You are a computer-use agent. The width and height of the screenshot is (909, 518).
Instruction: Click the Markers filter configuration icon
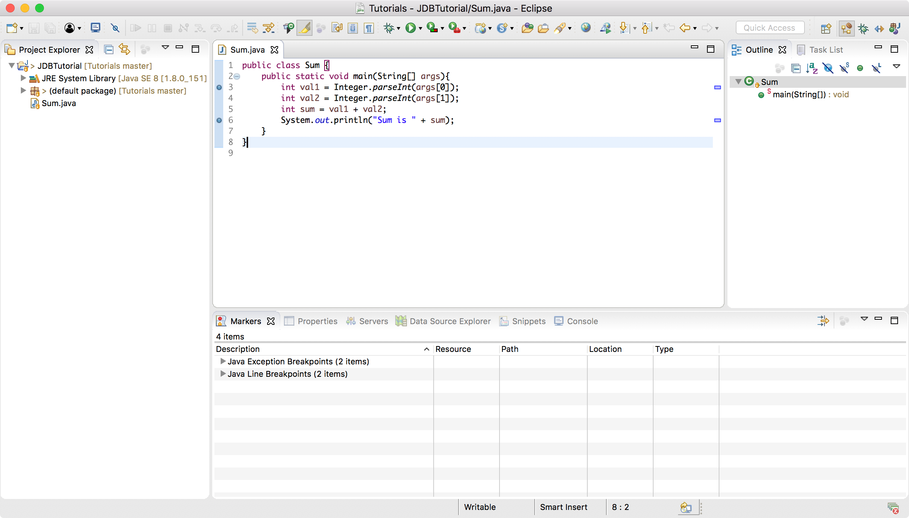(823, 321)
